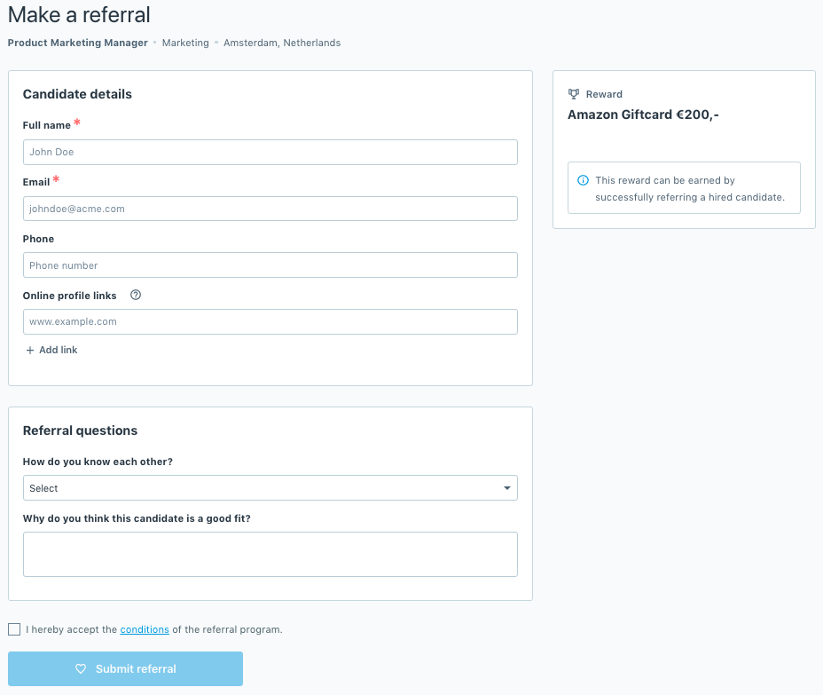Image resolution: width=823 pixels, height=695 pixels.
Task: Click the 'Why do you think this candidate is a good fit?' text area
Action: tap(270, 553)
